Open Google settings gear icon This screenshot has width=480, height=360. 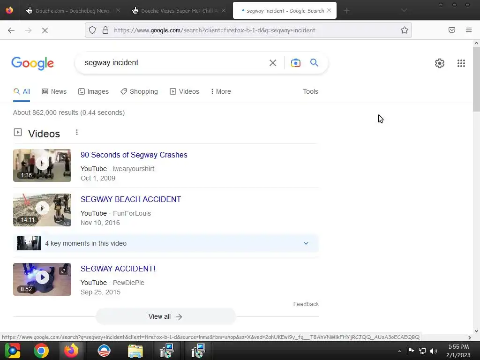point(440,63)
